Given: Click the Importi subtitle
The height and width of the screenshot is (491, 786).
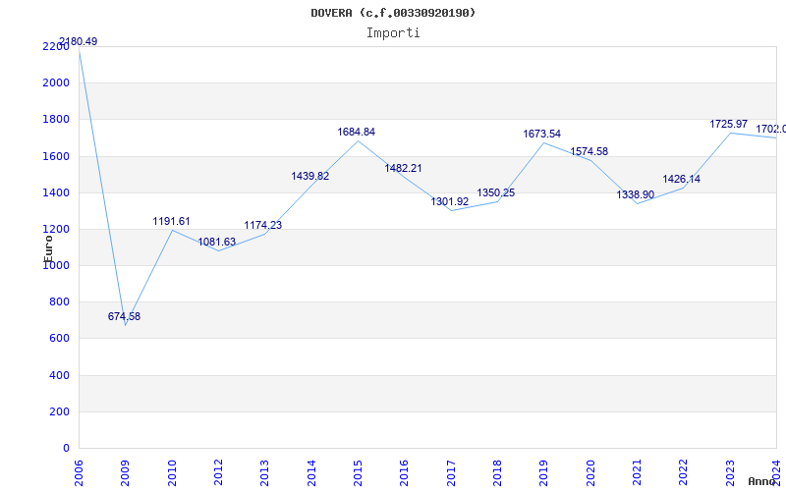Looking at the screenshot, I should (393, 33).
